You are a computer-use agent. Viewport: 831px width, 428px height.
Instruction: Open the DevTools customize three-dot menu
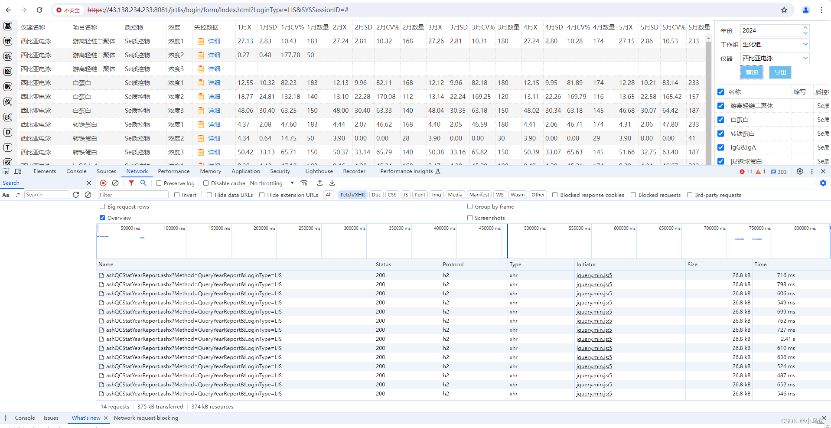(812, 171)
